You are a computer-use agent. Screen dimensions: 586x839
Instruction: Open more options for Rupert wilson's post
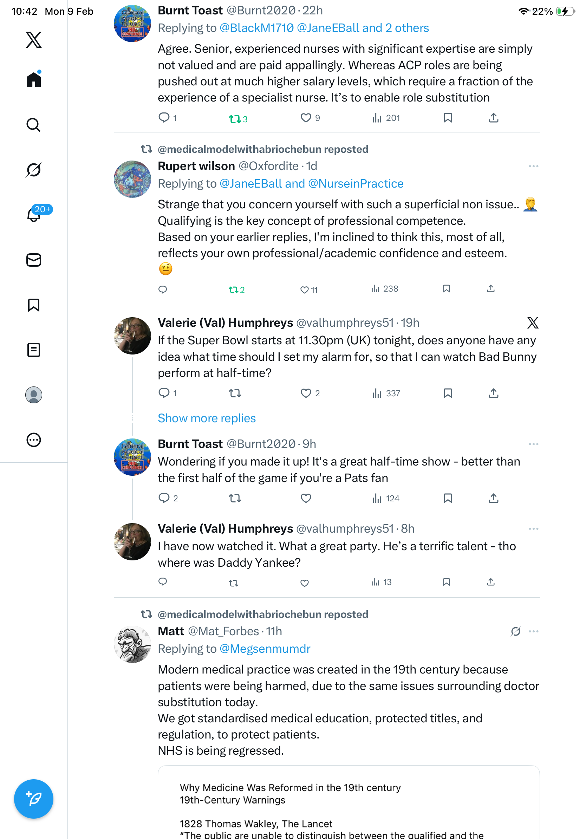coord(533,166)
